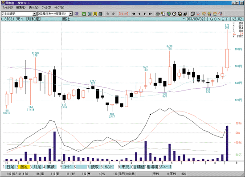Screen dimensions: 245x177
Task: Click the second red range marker icon
Action: pos(127,14)
